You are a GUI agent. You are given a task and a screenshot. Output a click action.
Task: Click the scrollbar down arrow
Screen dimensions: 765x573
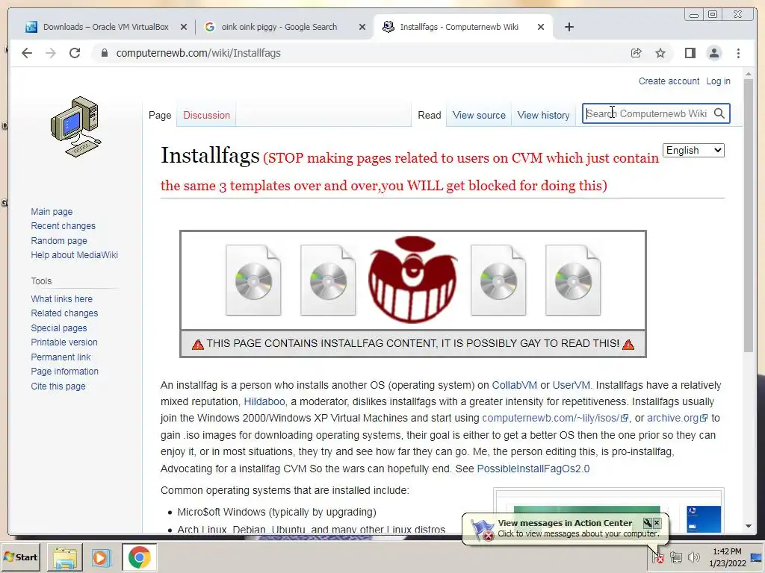pos(749,526)
